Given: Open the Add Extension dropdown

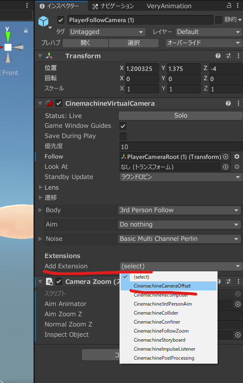Looking at the screenshot, I should 181,266.
